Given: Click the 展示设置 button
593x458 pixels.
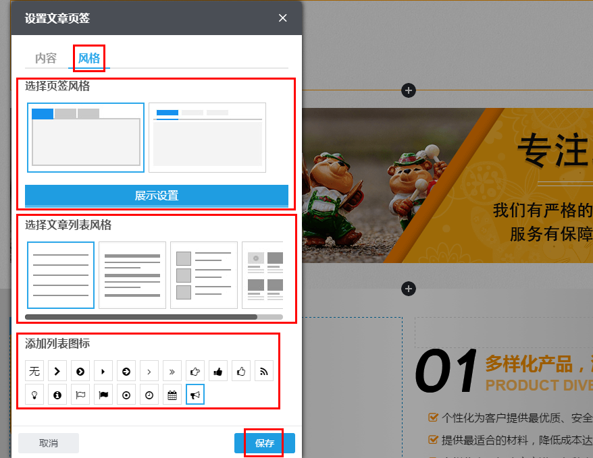Looking at the screenshot, I should click(159, 195).
